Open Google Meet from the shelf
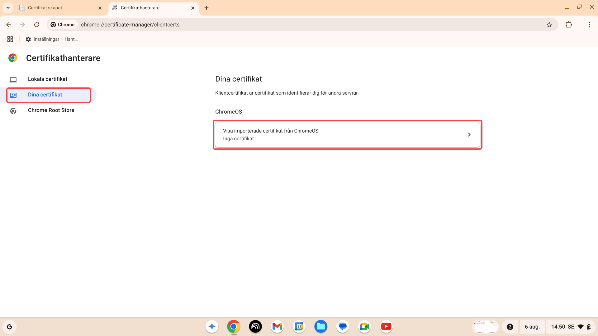The image size is (598, 336). (x=364, y=326)
